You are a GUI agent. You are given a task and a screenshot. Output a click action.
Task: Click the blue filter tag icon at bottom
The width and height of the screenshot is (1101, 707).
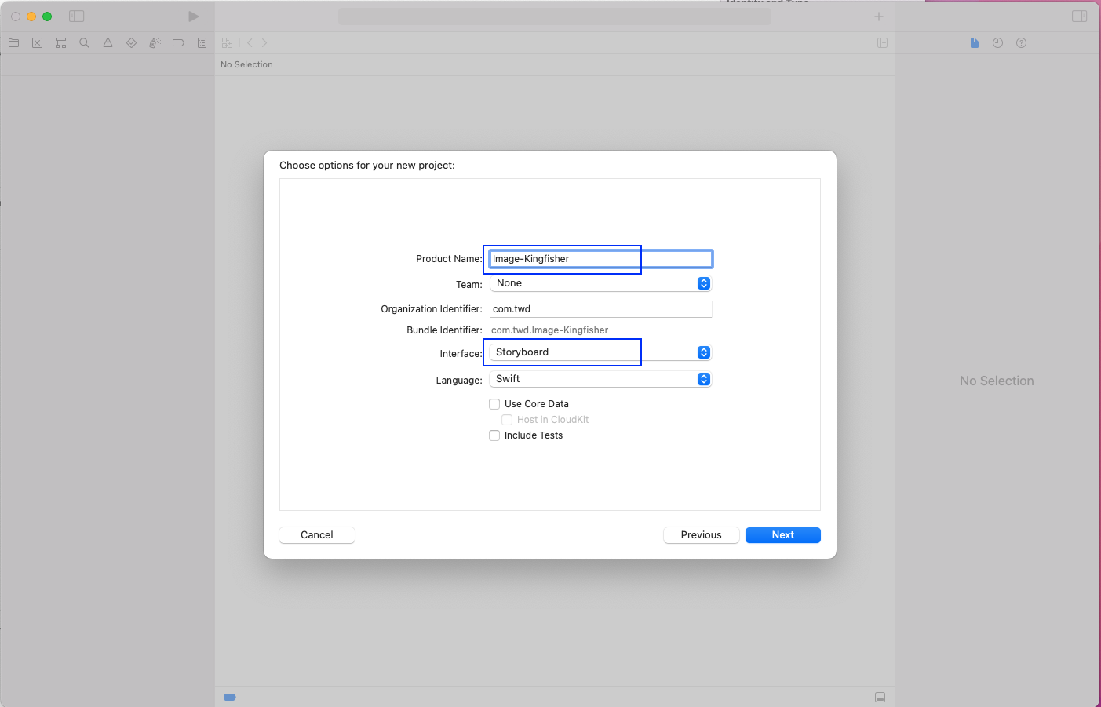tap(230, 697)
